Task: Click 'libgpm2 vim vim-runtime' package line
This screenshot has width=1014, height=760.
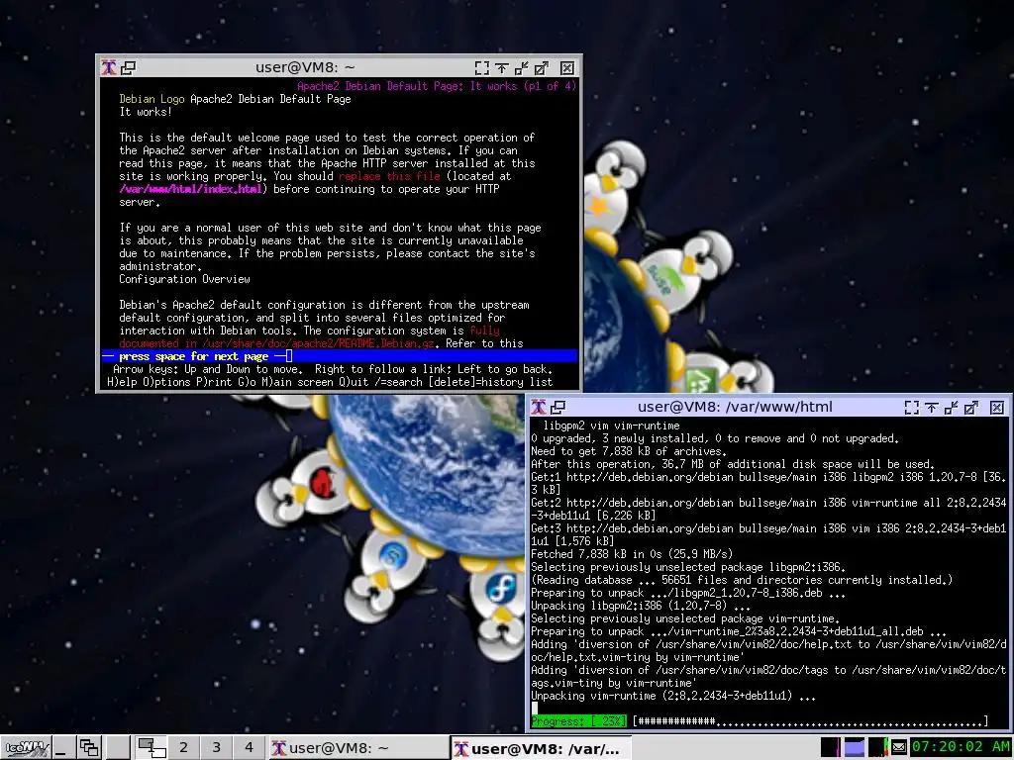Action: [611, 426]
